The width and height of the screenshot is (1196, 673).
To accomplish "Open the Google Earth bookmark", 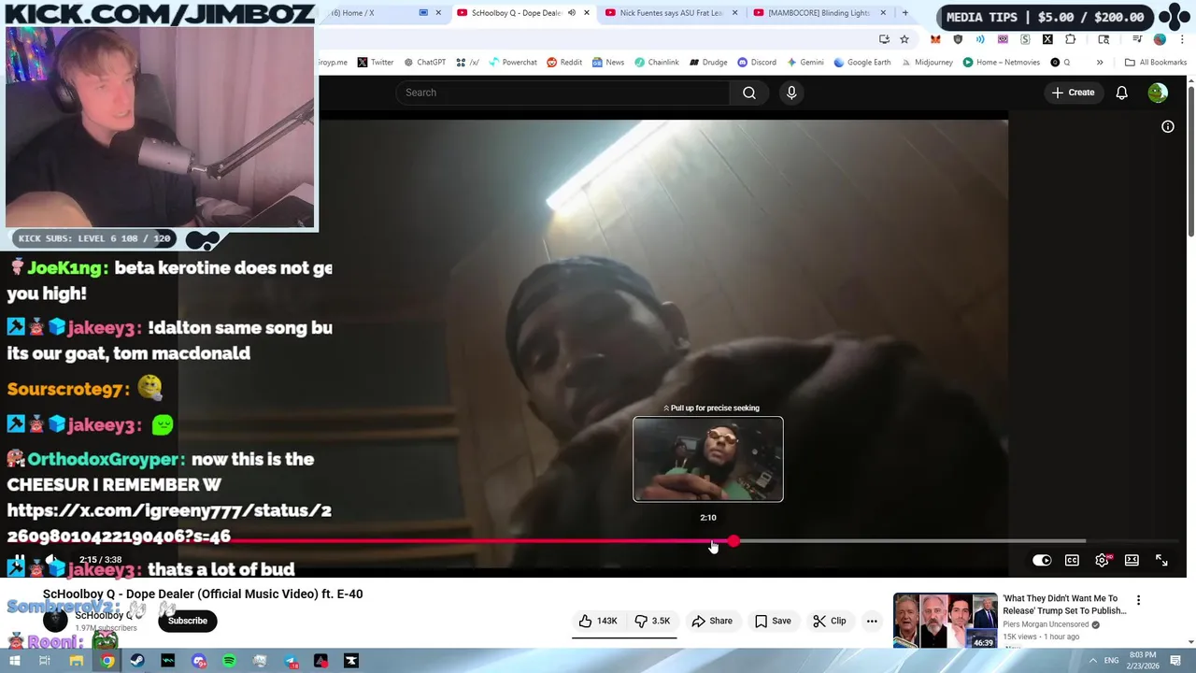I will pos(861,63).
